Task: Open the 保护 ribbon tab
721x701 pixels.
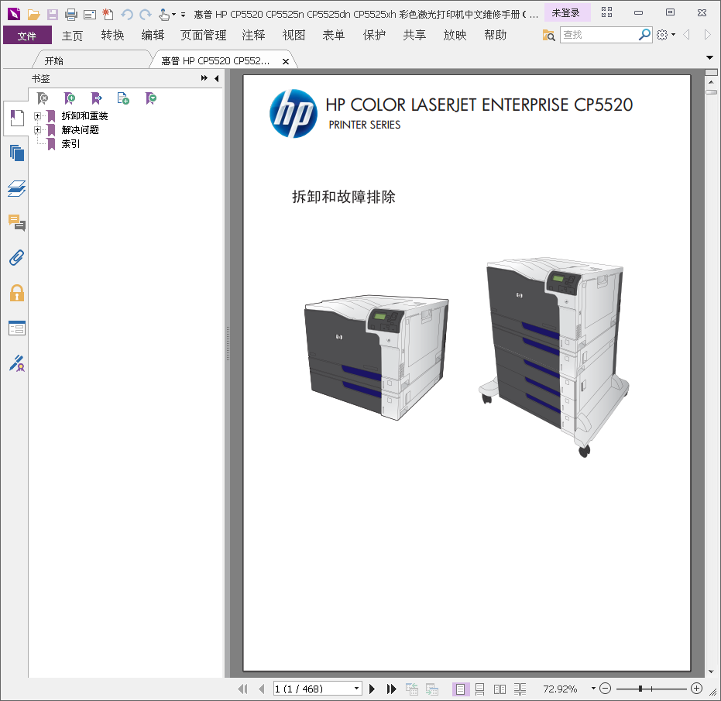Action: coord(374,36)
